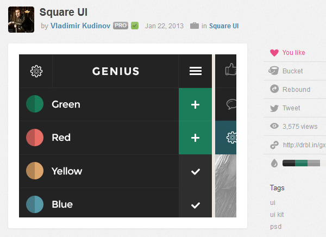
Task: Click the drbl.in short URL link
Action: coord(304,145)
